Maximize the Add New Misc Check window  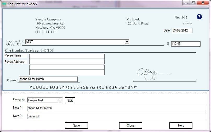(x=194, y=3)
